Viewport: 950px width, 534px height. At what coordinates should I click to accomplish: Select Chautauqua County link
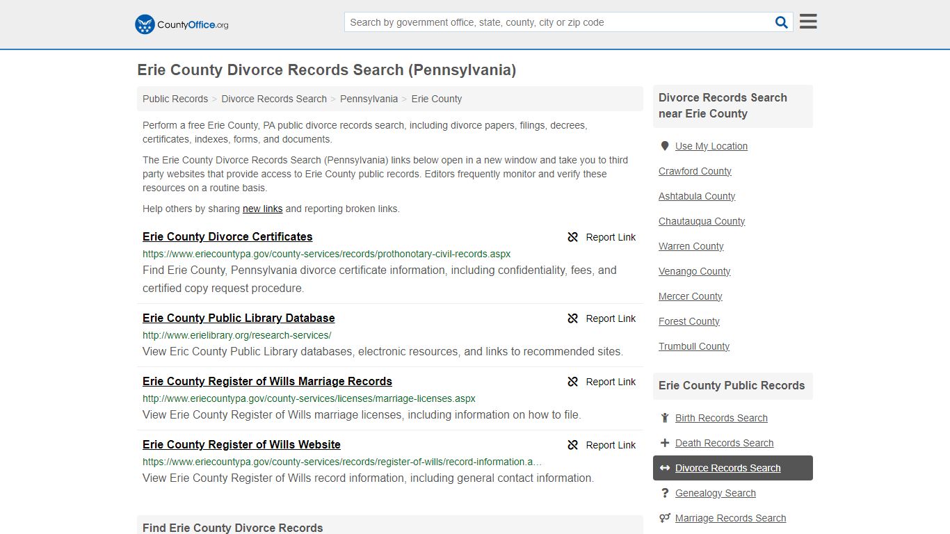[702, 221]
